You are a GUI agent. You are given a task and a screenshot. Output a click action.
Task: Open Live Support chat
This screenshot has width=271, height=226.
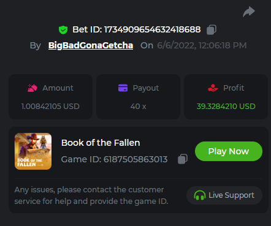224,195
